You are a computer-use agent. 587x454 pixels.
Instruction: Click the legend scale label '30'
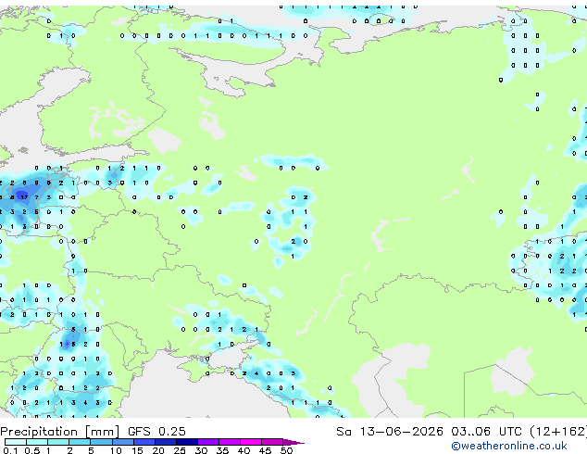pos(201,450)
